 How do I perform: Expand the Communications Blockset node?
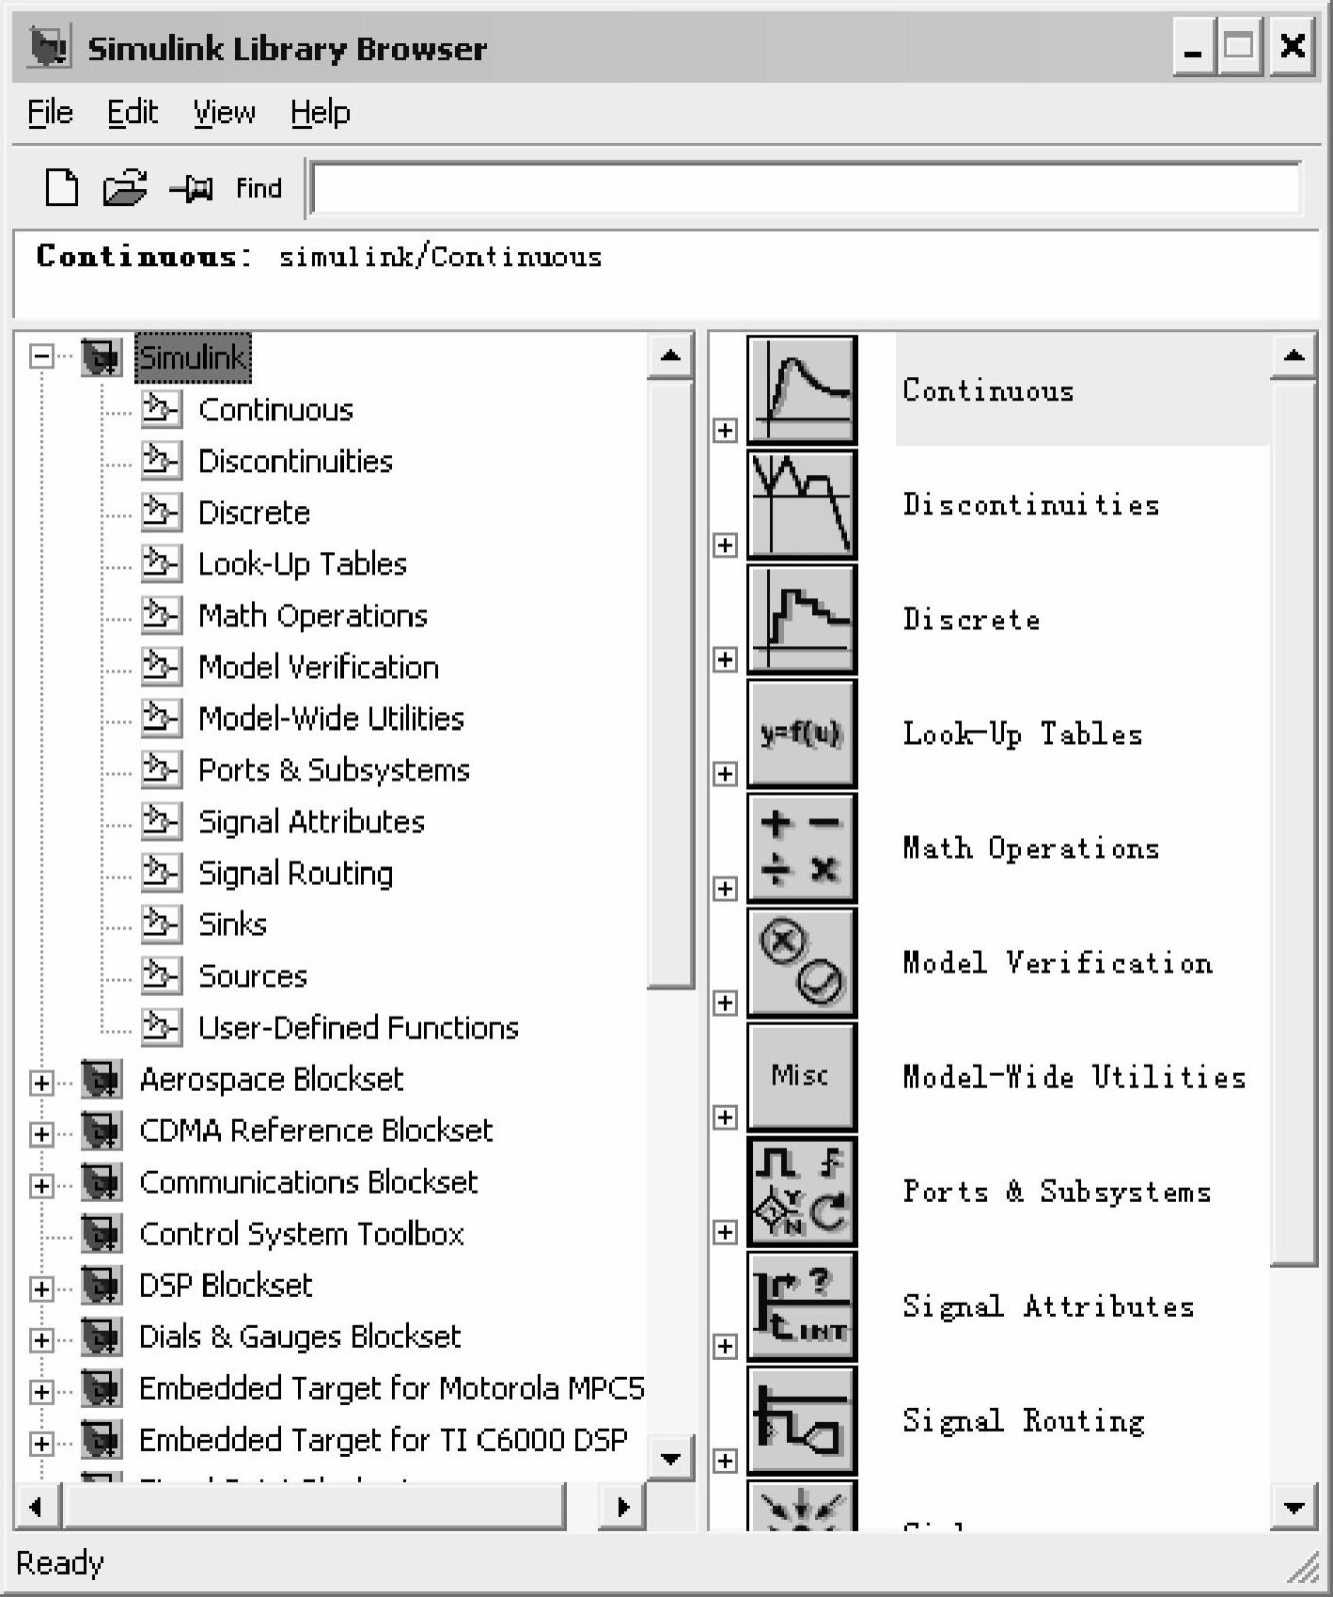click(x=40, y=1185)
